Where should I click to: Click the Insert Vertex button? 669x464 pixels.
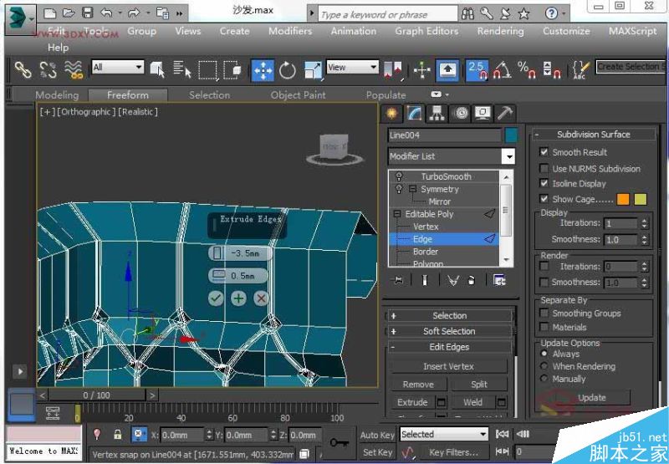coord(448,366)
